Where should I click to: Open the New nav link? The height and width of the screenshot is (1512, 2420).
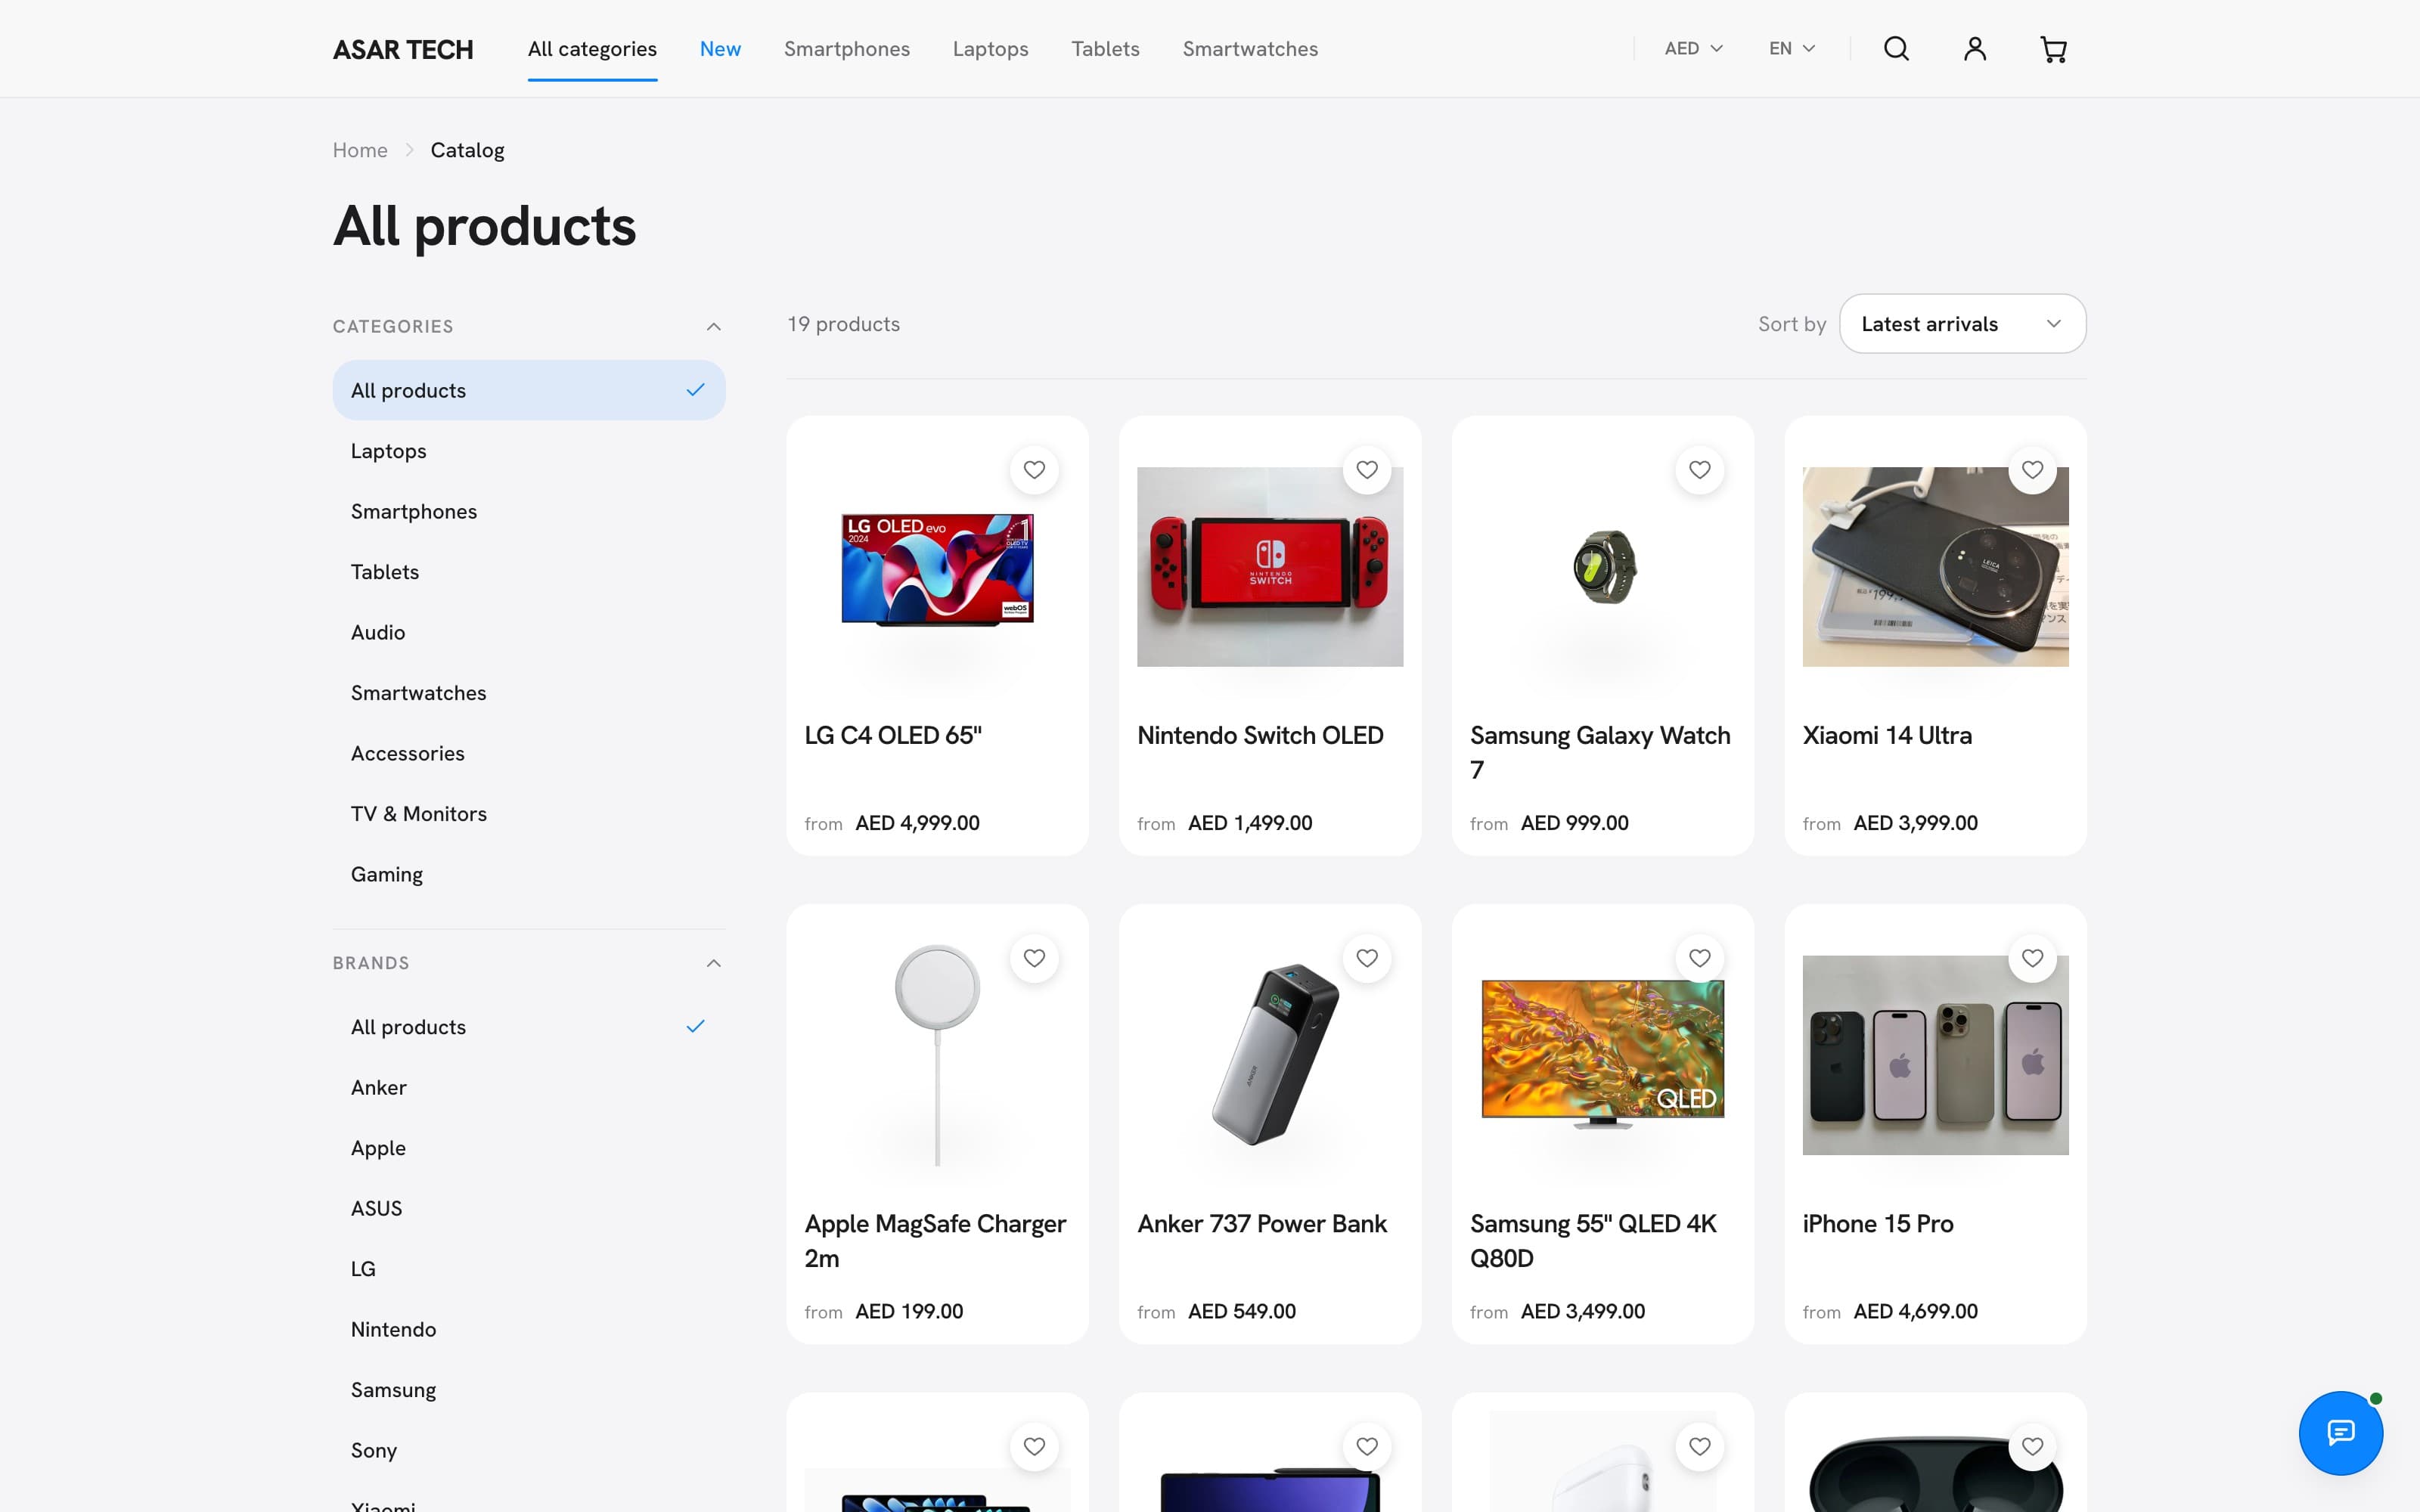coord(720,48)
